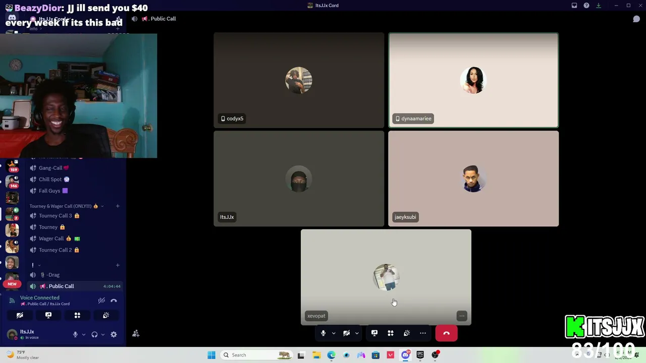Select the locked Tourney channel

click(75, 227)
